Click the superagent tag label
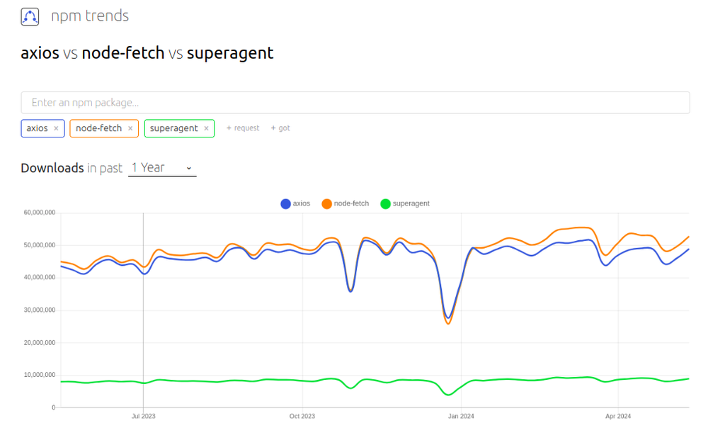The height and width of the screenshot is (428, 725). (173, 128)
